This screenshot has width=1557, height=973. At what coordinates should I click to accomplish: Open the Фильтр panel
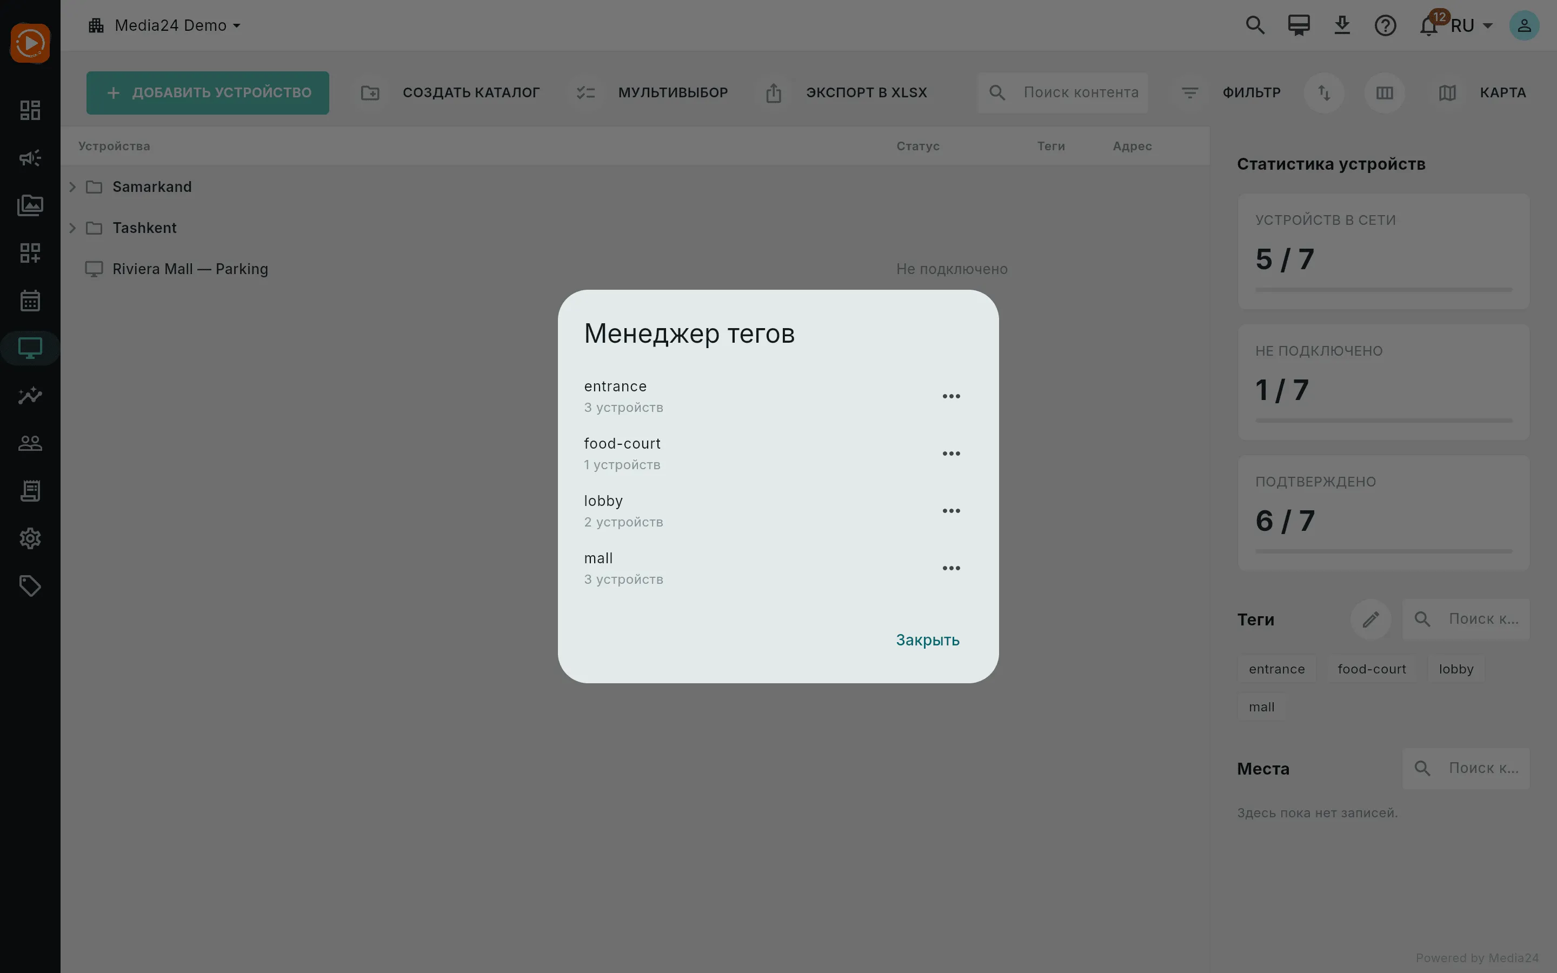[x=1230, y=92]
